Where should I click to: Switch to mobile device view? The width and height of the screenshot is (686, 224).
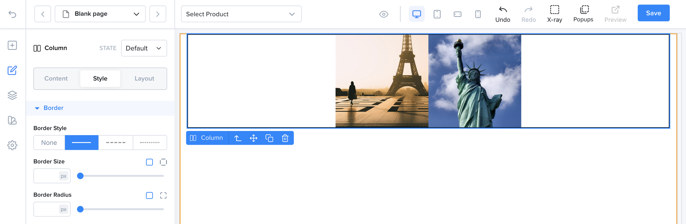(x=478, y=14)
